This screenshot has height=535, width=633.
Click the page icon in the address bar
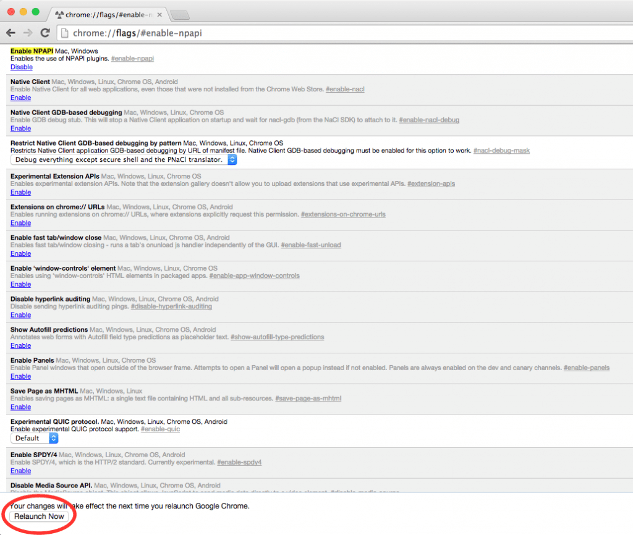(x=64, y=33)
